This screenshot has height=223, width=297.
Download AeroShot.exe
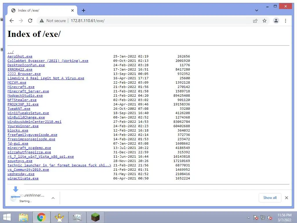pos(20,56)
